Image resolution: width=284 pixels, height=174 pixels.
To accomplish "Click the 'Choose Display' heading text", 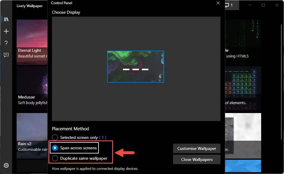I will (66, 12).
